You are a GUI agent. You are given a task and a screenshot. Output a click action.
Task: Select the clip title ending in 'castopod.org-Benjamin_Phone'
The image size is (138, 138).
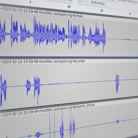[x=47, y=110]
